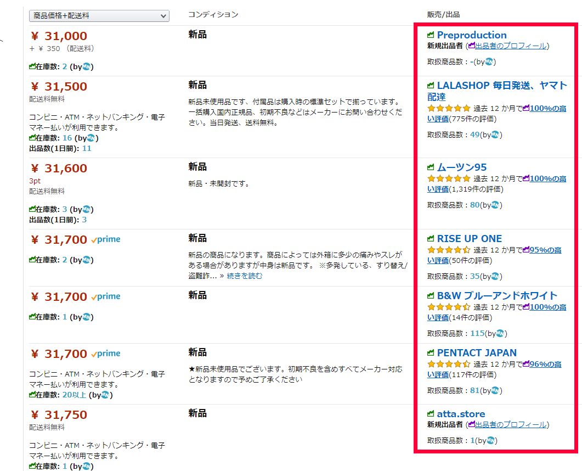Open RISE UP ONE's 95%の高い評価 link

click(x=545, y=250)
